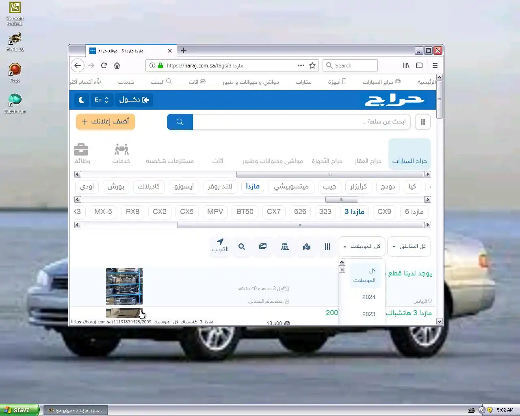
Task: Choose the مازدا 6 model chip
Action: (414, 212)
